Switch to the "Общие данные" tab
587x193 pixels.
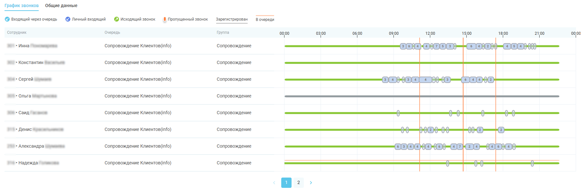point(61,6)
